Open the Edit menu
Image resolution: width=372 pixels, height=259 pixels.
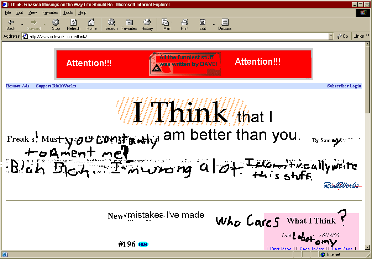(x=20, y=12)
